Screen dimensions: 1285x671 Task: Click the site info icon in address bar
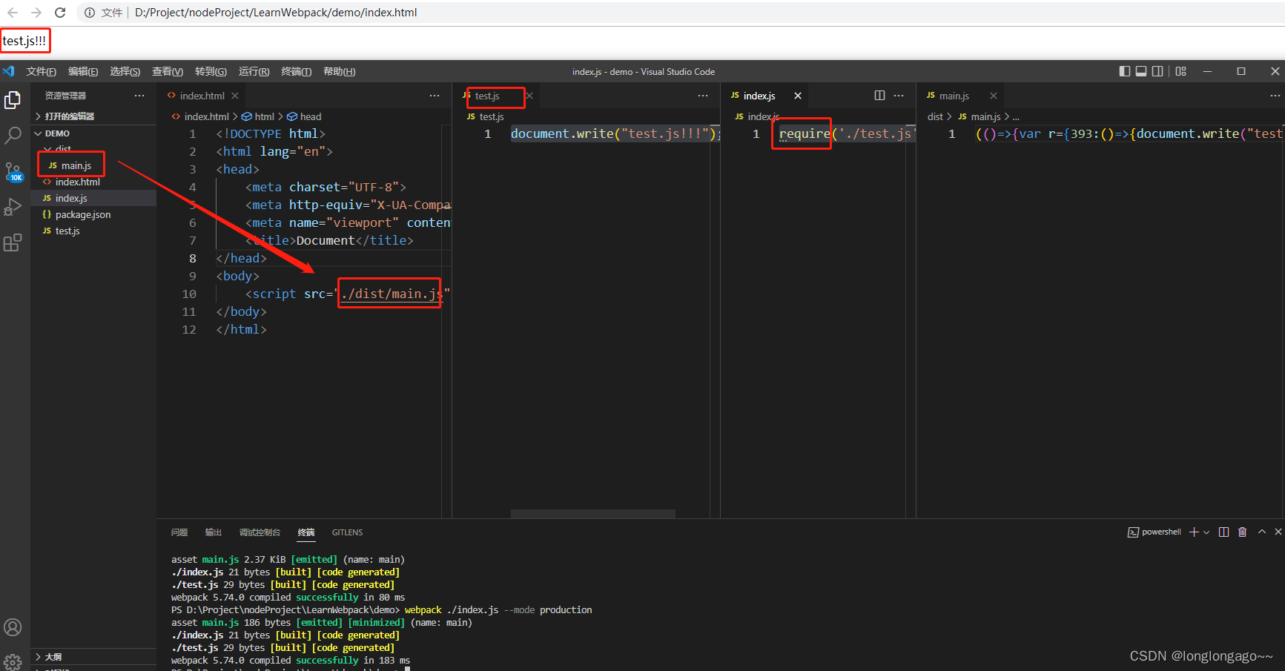pyautogui.click(x=89, y=13)
